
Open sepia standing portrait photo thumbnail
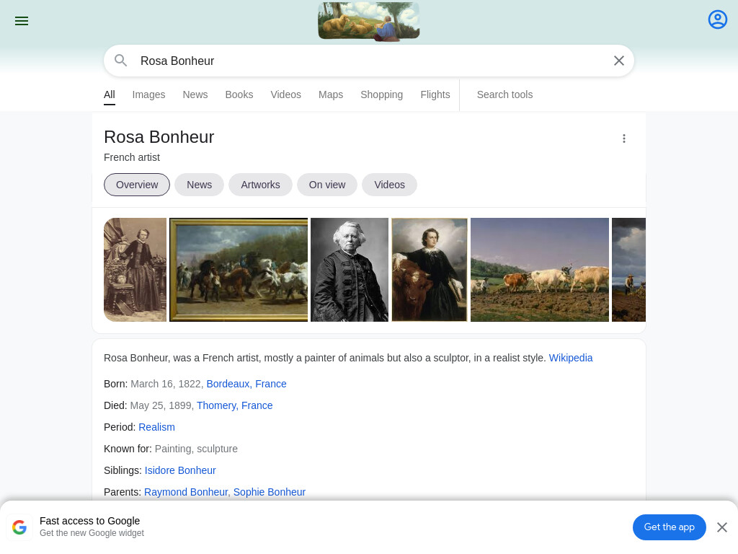coord(135,270)
